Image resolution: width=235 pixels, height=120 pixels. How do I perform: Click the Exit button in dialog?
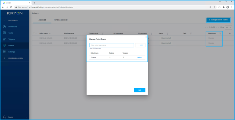(x=140, y=90)
